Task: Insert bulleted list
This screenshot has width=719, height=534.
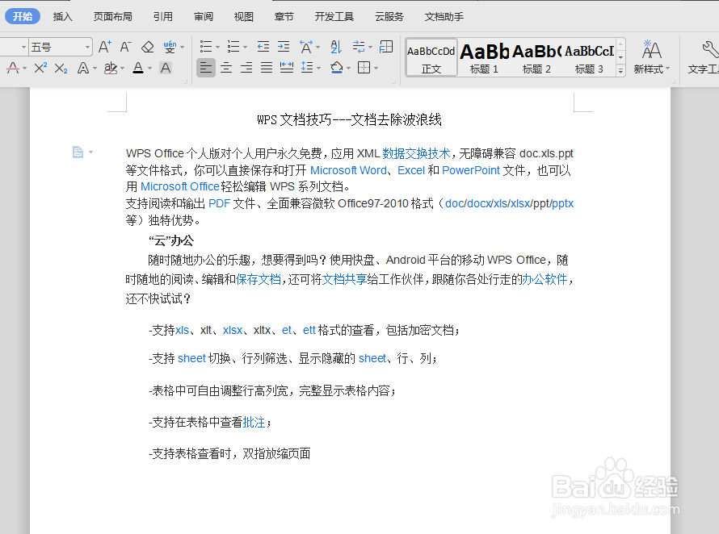Action: (206, 47)
